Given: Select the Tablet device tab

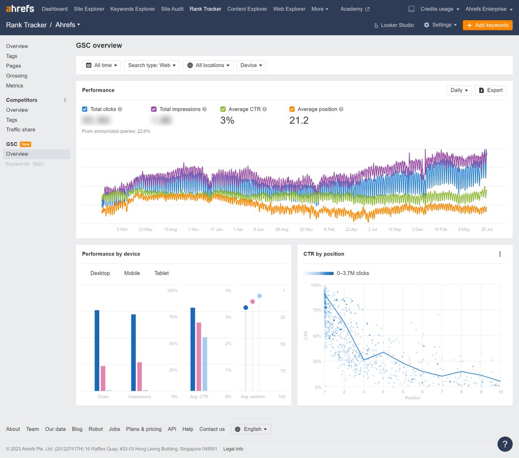Looking at the screenshot, I should pyautogui.click(x=161, y=273).
